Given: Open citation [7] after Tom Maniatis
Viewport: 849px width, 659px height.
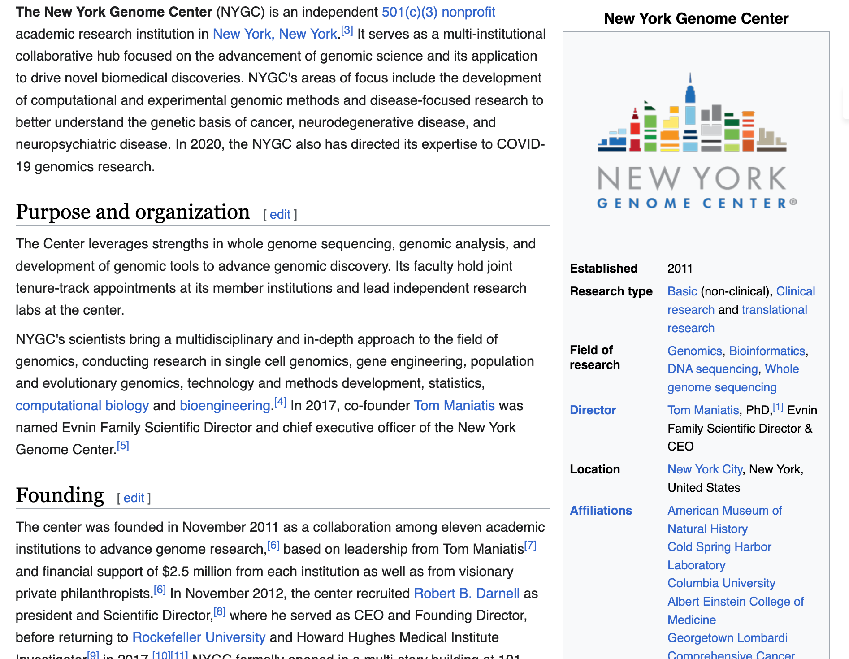Looking at the screenshot, I should click(530, 546).
